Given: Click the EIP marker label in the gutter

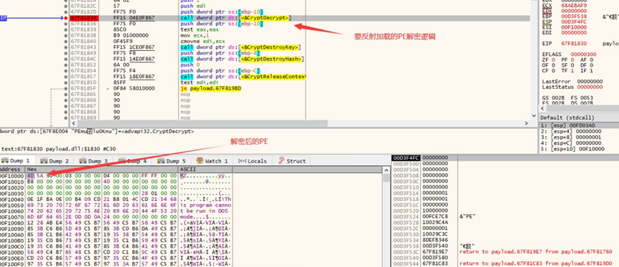Looking at the screenshot, I should tap(3, 18).
